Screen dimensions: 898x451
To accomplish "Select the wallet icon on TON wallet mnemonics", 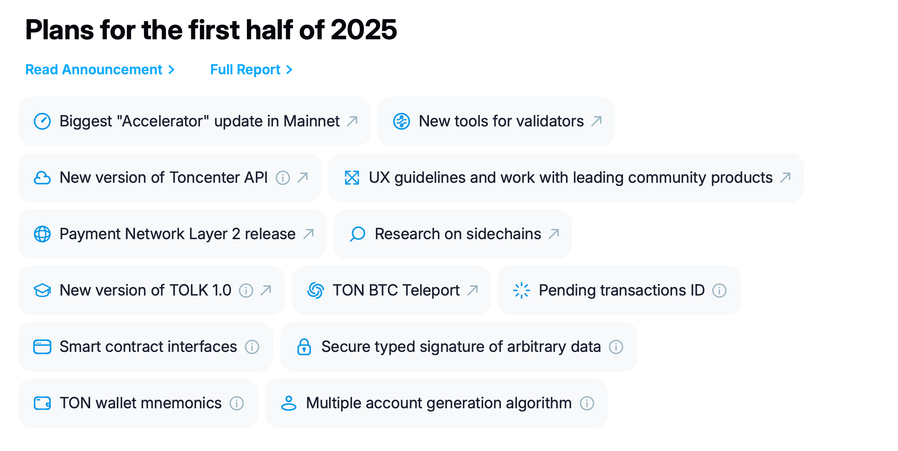I will click(x=42, y=403).
